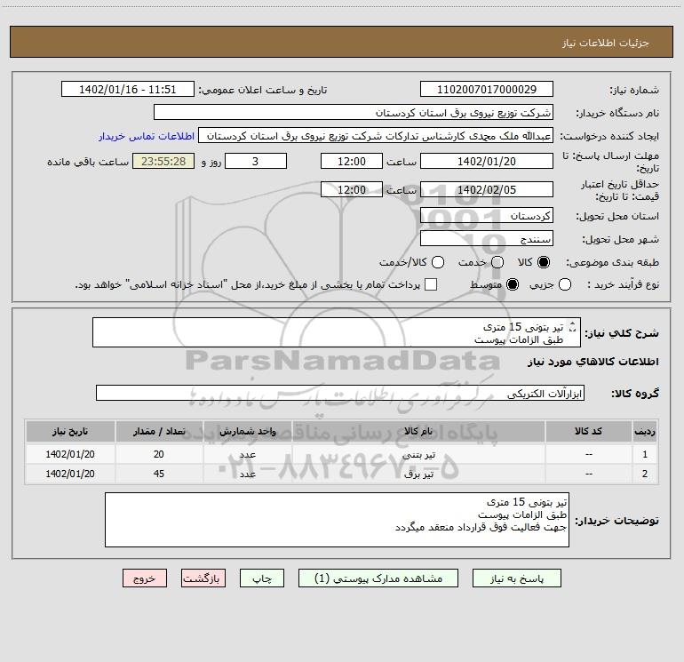Click the price validity hour field, 12:00
Screen dimensions: 684x662
coord(352,189)
